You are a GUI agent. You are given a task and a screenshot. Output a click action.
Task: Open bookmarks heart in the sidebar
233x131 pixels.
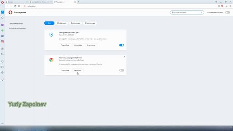pos(3,61)
